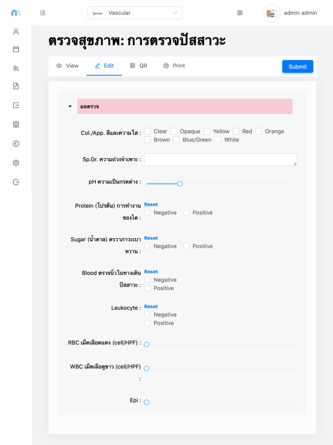
Task: Click the Sp.Gr. text input field
Action: [x=221, y=159]
